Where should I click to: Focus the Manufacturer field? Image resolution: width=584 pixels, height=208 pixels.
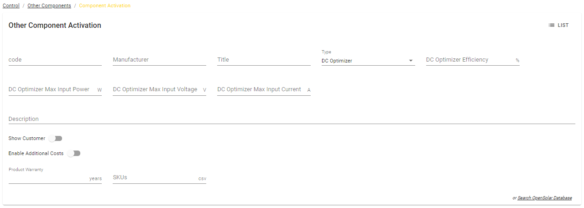tap(159, 60)
